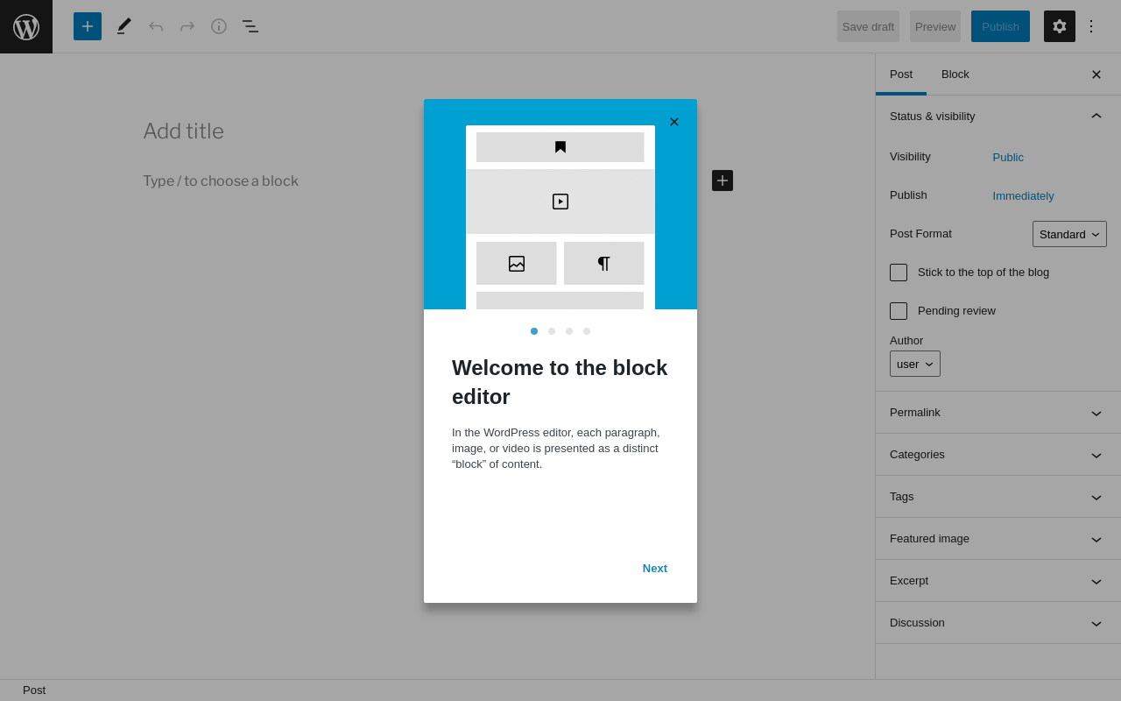Click the Undo arrow icon
This screenshot has width=1121, height=701.
click(x=156, y=26)
